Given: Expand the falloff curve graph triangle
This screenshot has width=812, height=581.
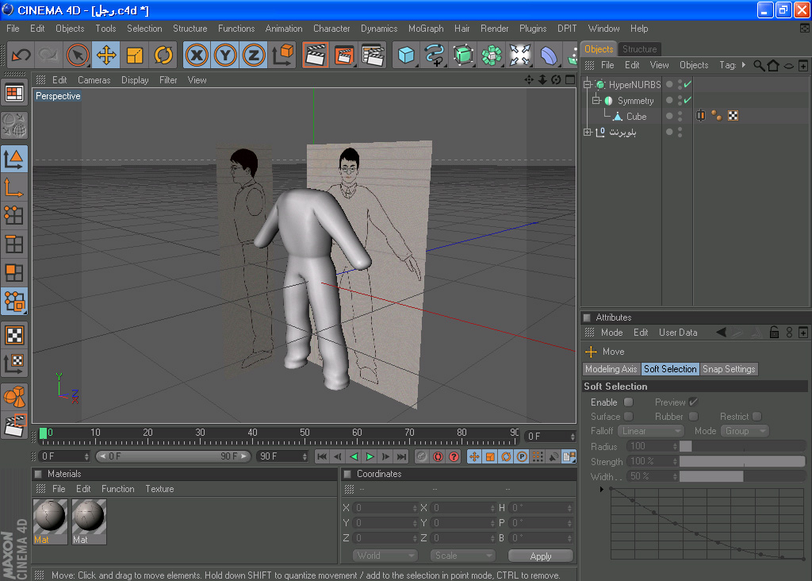Looking at the screenshot, I should pos(601,489).
